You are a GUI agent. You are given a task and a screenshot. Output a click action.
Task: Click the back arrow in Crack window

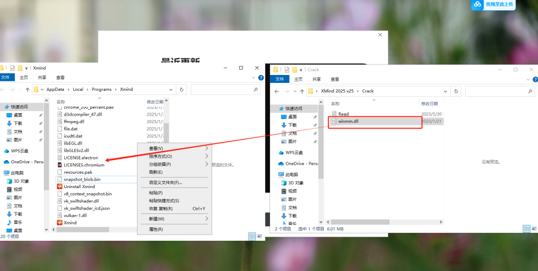(x=276, y=91)
